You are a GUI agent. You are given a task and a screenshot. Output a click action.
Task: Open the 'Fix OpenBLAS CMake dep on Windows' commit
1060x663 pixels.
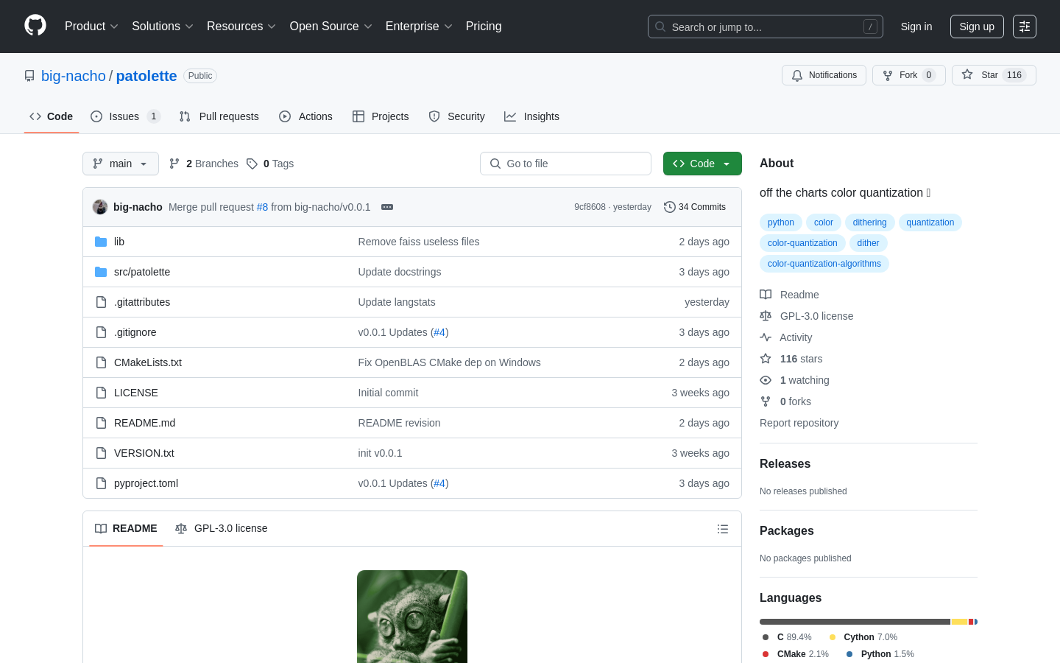click(449, 362)
